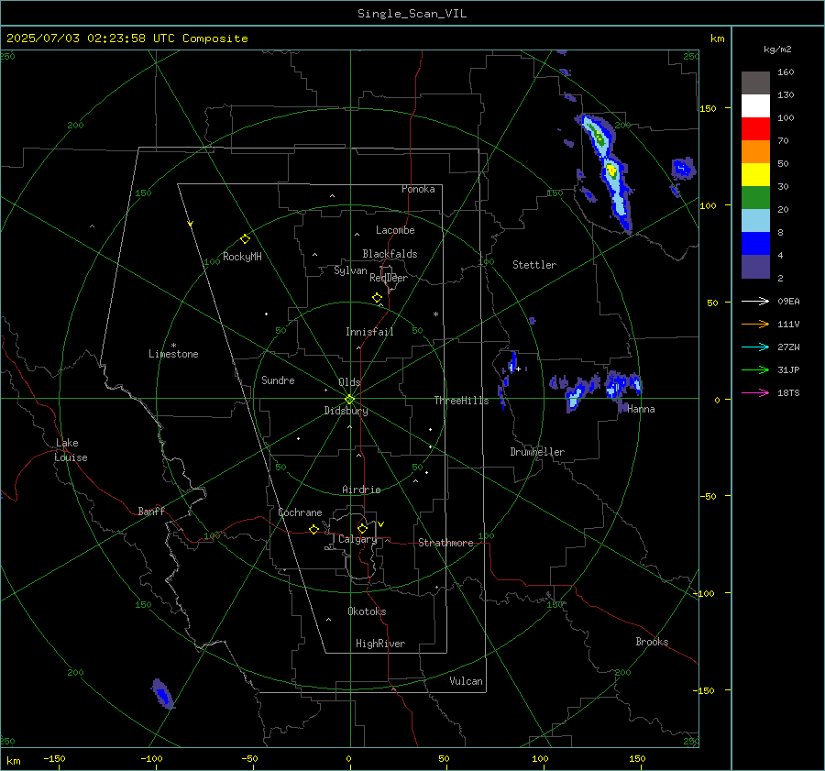Click the Single_Scan_VIL title text
The image size is (825, 771).
(412, 14)
